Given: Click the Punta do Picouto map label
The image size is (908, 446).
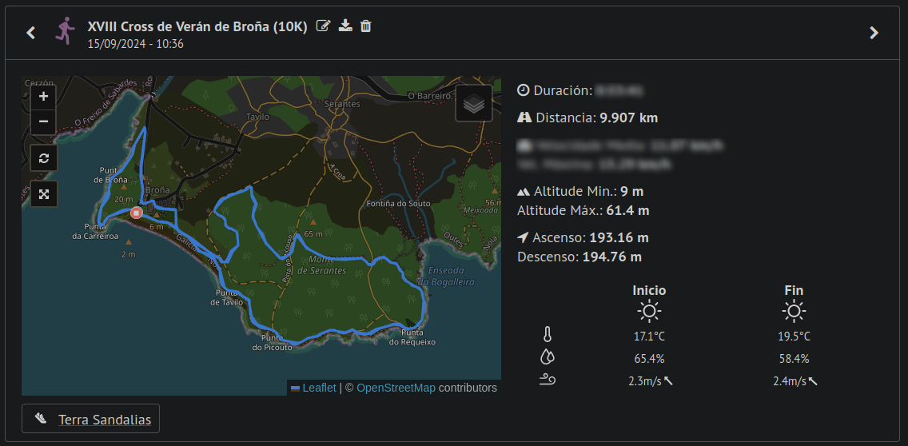Looking at the screenshot, I should tap(273, 342).
